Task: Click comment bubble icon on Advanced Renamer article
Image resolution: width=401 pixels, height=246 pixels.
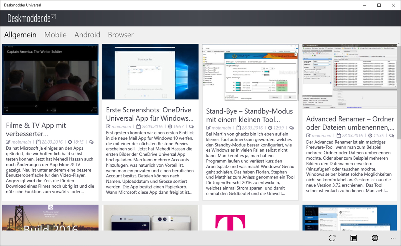Action: [x=392, y=136]
